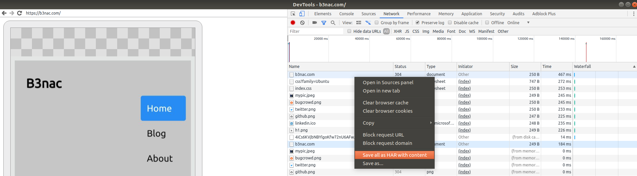Screen dimensions: 637x176
Task: Choose Block request domain
Action: [x=394, y=143]
